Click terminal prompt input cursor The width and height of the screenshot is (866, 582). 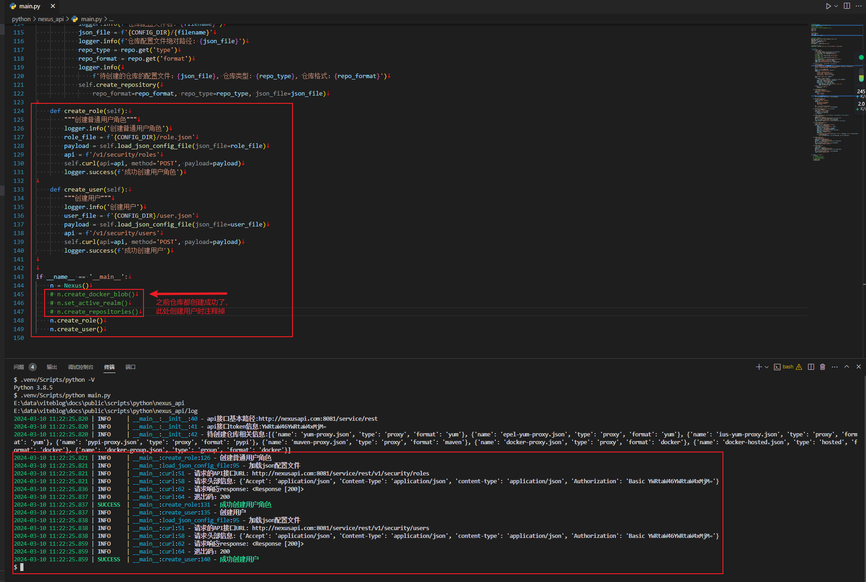[22, 567]
